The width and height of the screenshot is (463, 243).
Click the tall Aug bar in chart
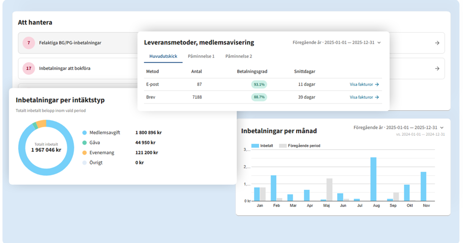pos(373,179)
